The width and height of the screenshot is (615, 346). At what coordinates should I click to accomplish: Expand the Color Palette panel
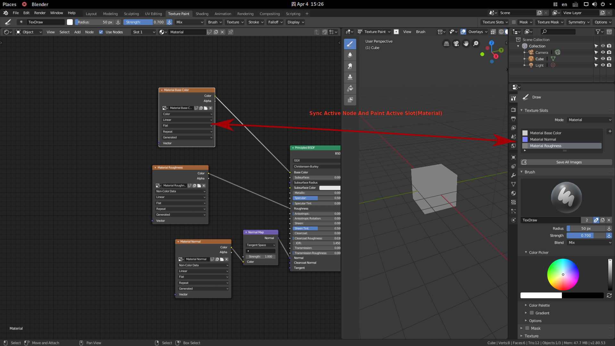click(539, 305)
